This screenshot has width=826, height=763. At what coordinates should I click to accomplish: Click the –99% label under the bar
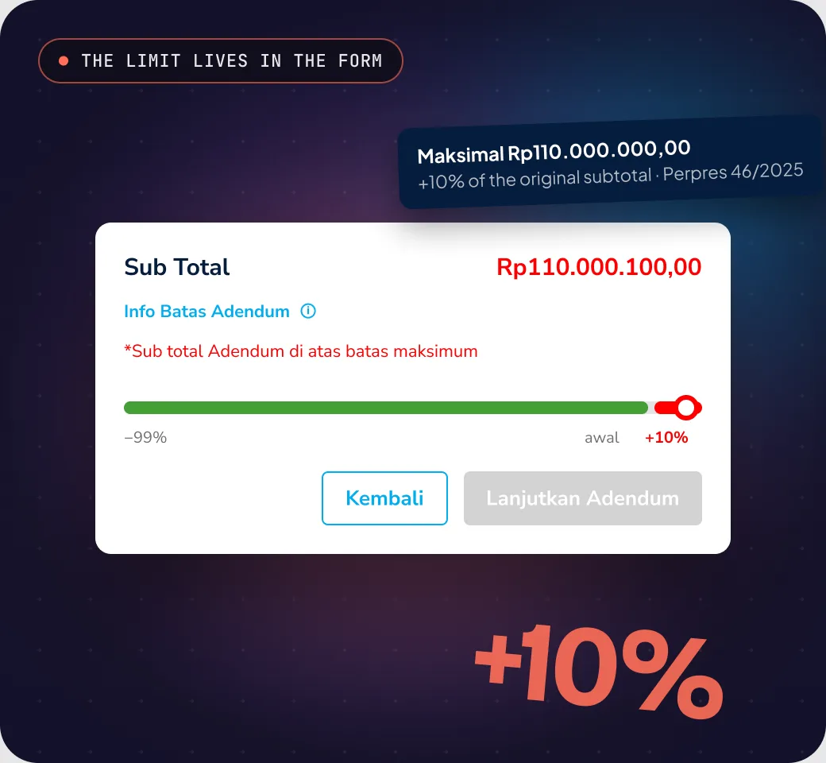pos(145,438)
